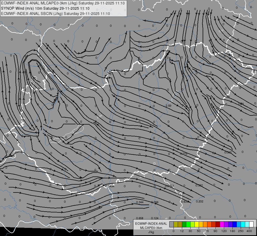The height and width of the screenshot is (236, 257).
Task: Click the legend tick label '12'
Action: click(182, 231)
